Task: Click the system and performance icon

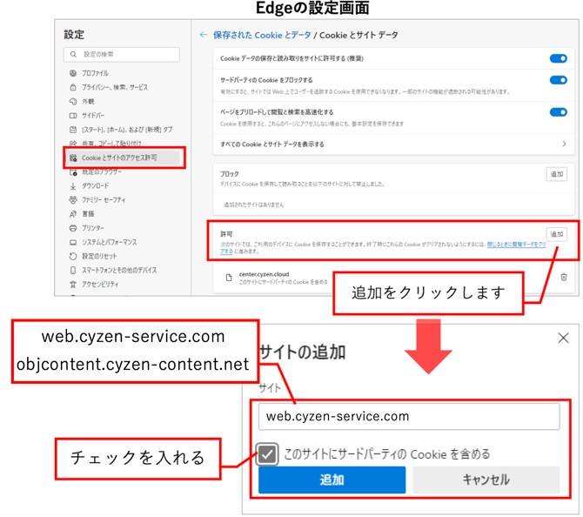Action: pos(73,242)
